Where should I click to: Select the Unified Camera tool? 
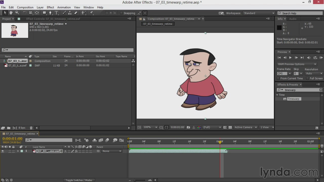click(31, 13)
